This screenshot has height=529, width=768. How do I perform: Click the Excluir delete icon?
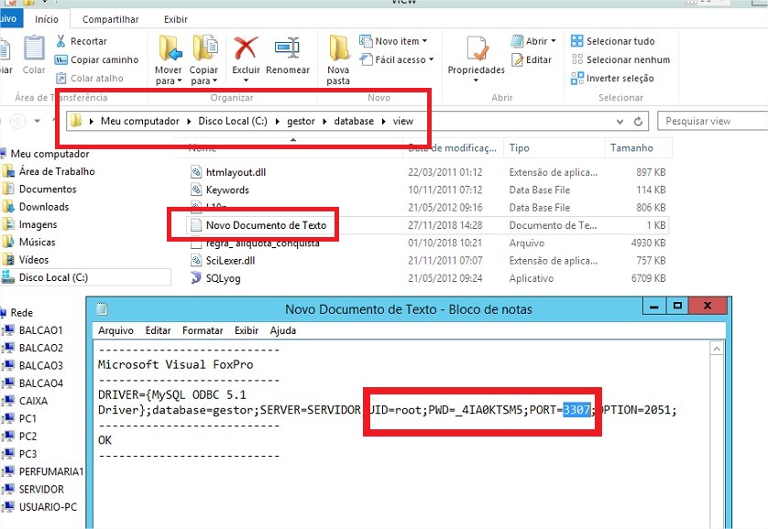pos(246,49)
